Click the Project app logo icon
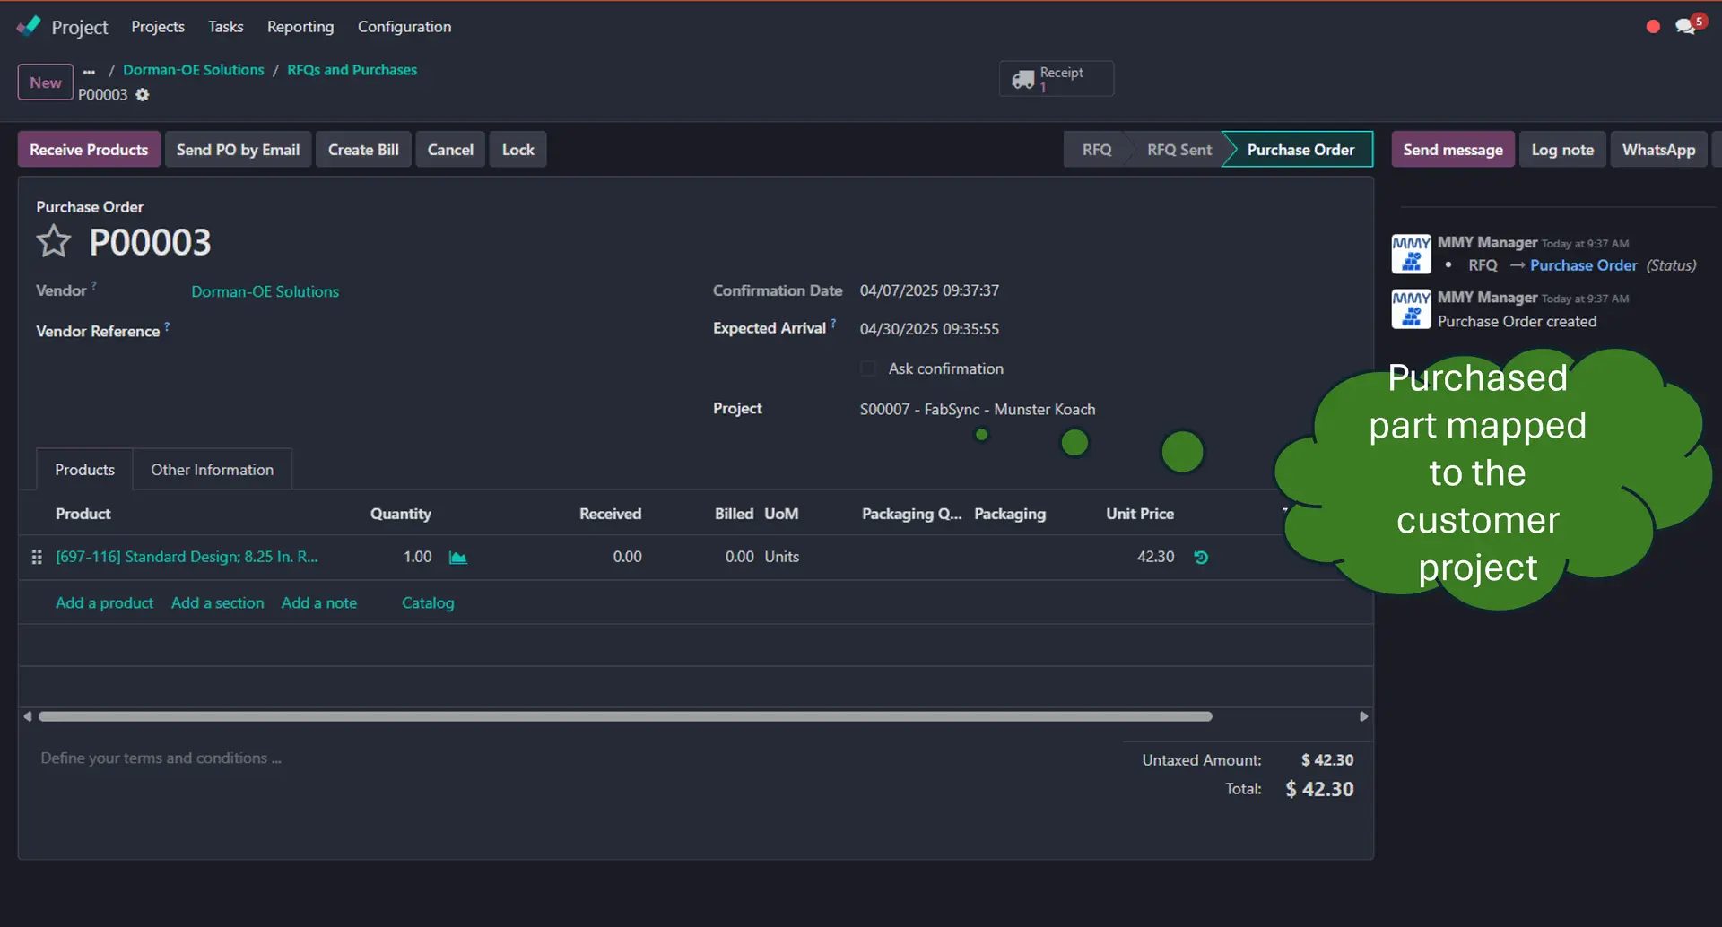 (29, 26)
